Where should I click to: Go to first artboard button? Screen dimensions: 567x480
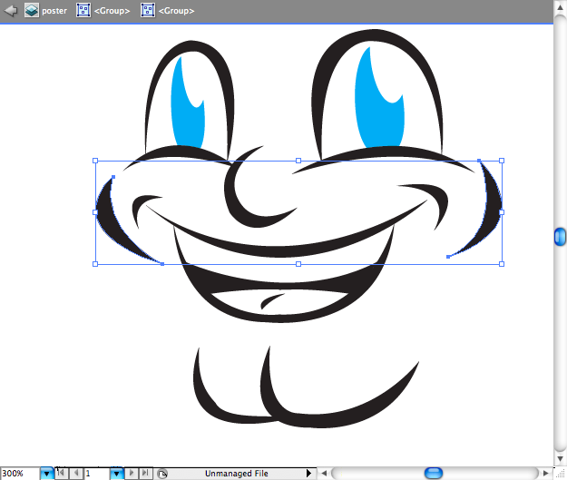[x=61, y=473]
